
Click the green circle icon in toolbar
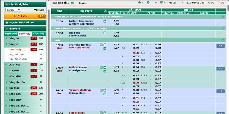point(148,3)
